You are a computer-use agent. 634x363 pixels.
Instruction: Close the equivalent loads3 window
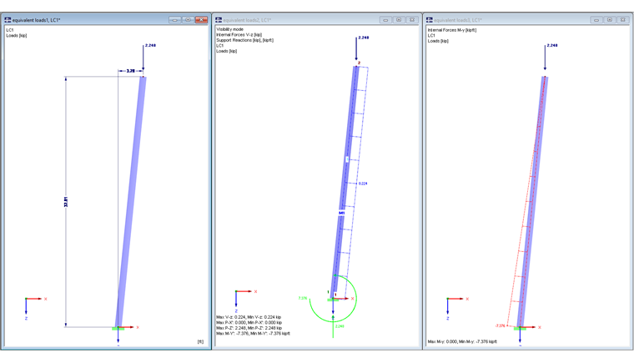coord(623,19)
